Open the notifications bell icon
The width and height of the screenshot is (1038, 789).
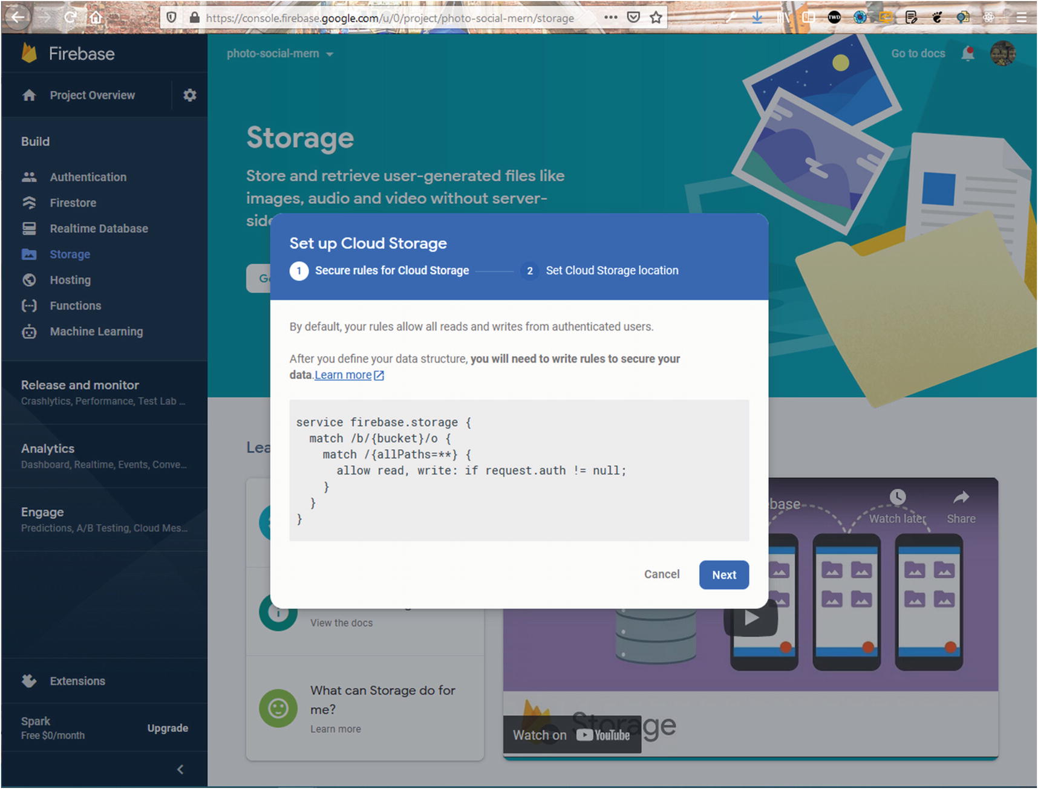[x=968, y=54]
